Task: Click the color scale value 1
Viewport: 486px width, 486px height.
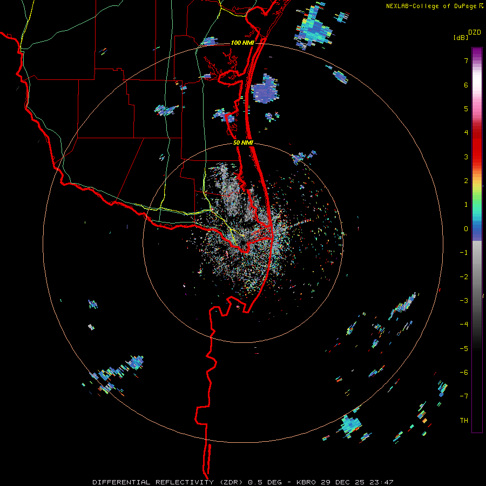Action: click(x=466, y=205)
